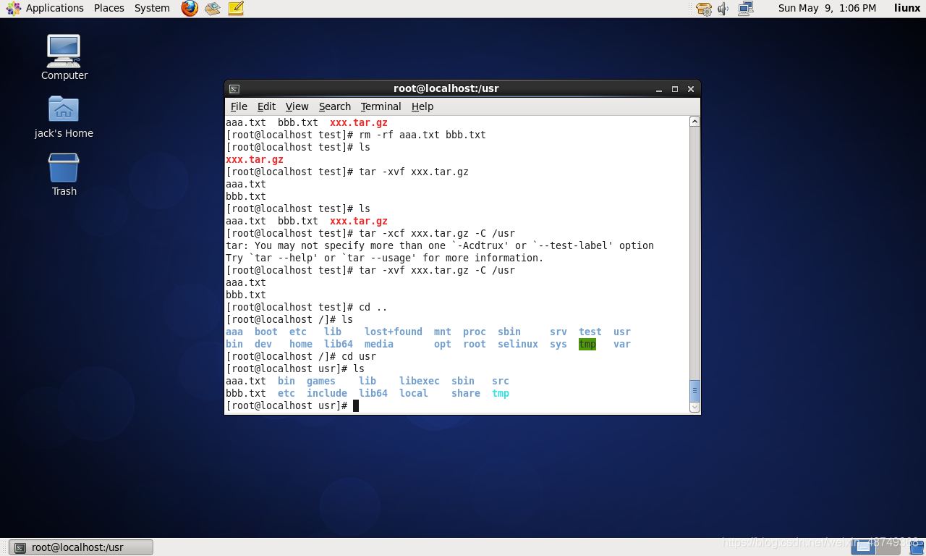The width and height of the screenshot is (926, 556).
Task: Click the liunx user name in panel
Action: (x=907, y=8)
